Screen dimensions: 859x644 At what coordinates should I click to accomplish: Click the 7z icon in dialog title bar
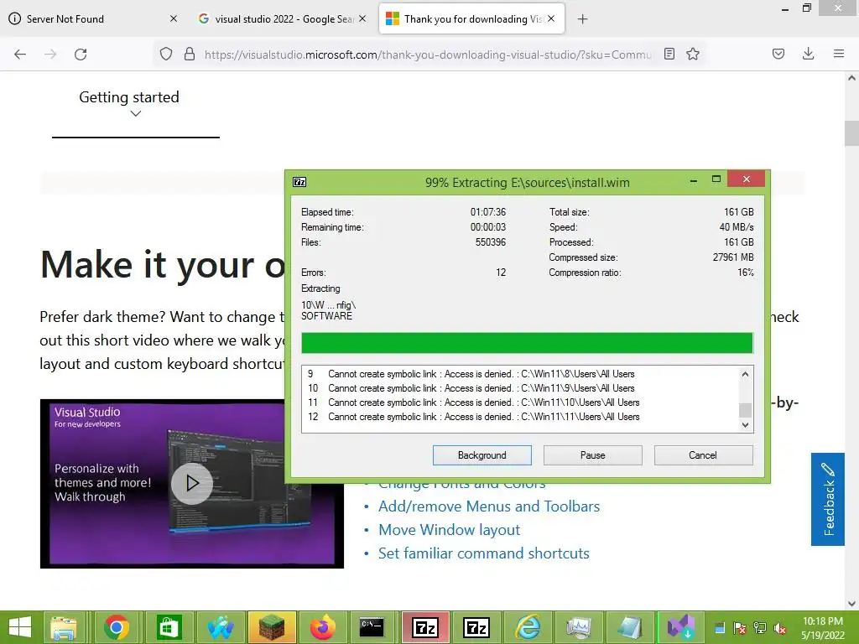(299, 182)
